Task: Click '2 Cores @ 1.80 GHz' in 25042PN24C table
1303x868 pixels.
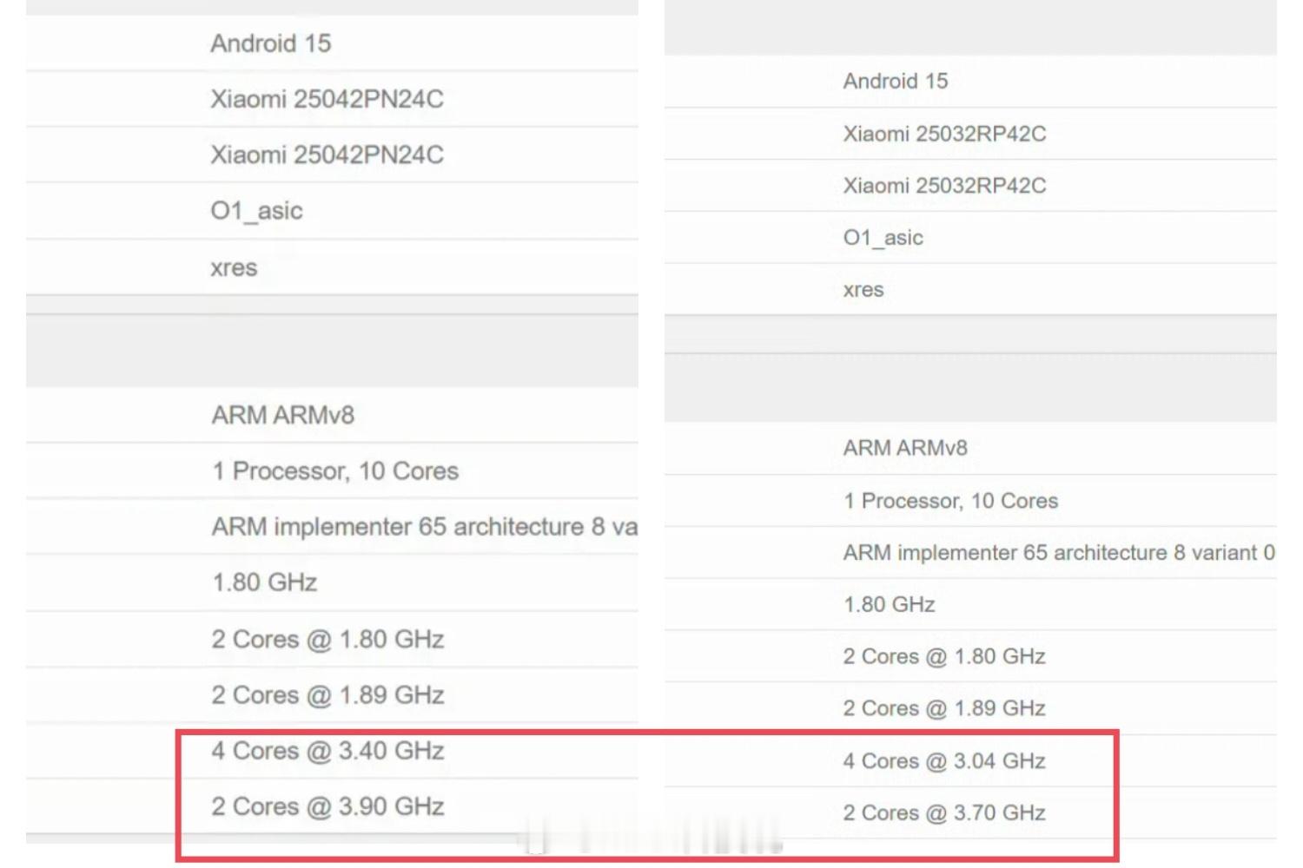Action: tap(327, 640)
